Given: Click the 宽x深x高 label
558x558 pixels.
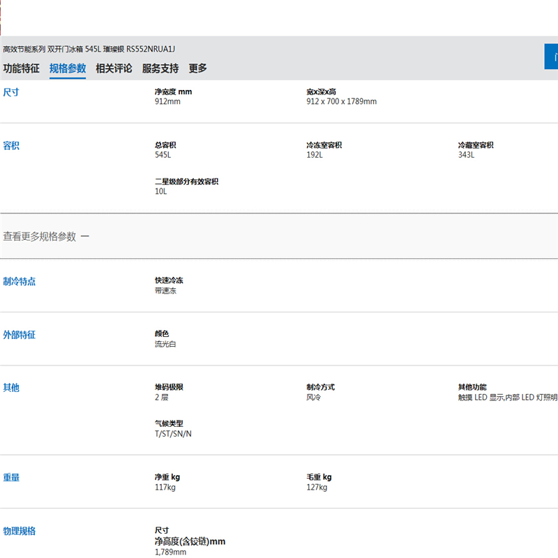Looking at the screenshot, I should [x=322, y=92].
